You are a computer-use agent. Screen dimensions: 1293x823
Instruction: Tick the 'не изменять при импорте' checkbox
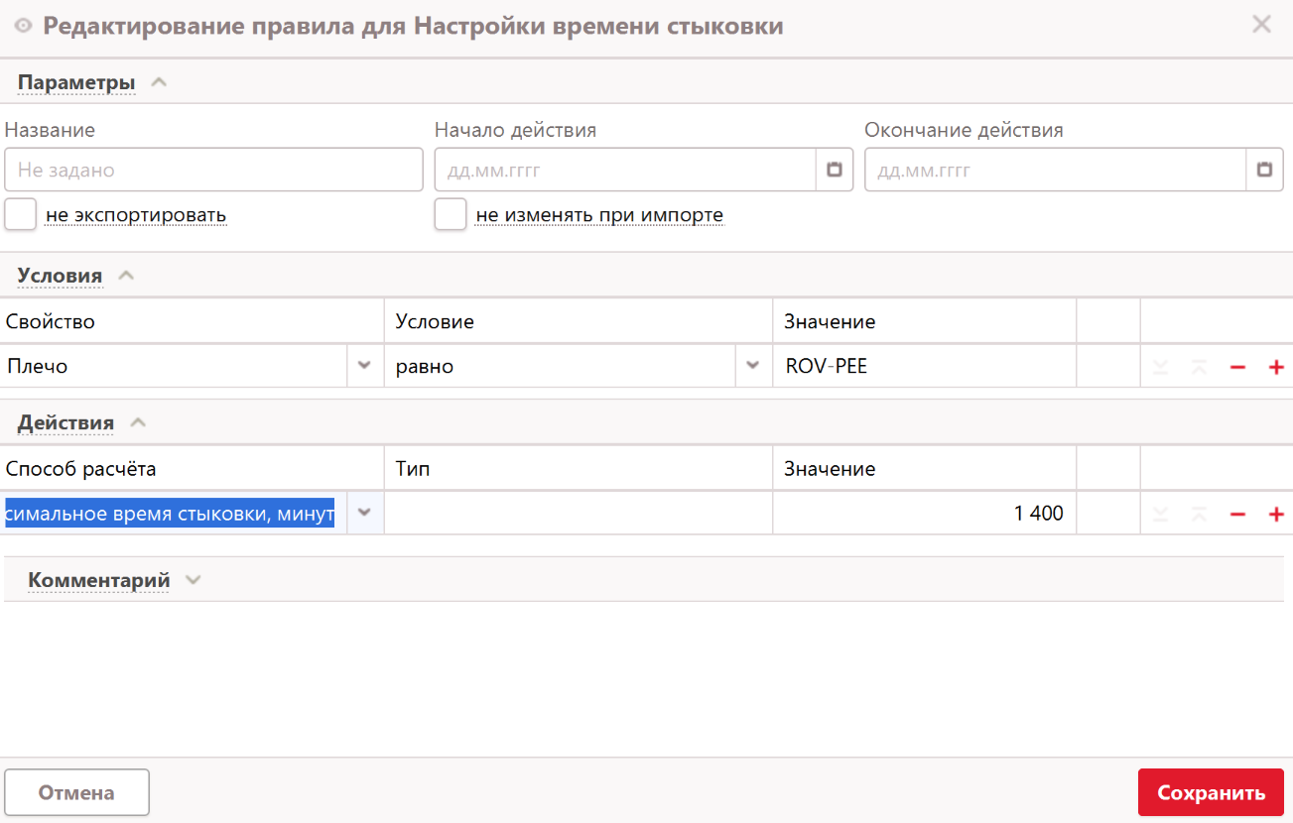point(451,214)
